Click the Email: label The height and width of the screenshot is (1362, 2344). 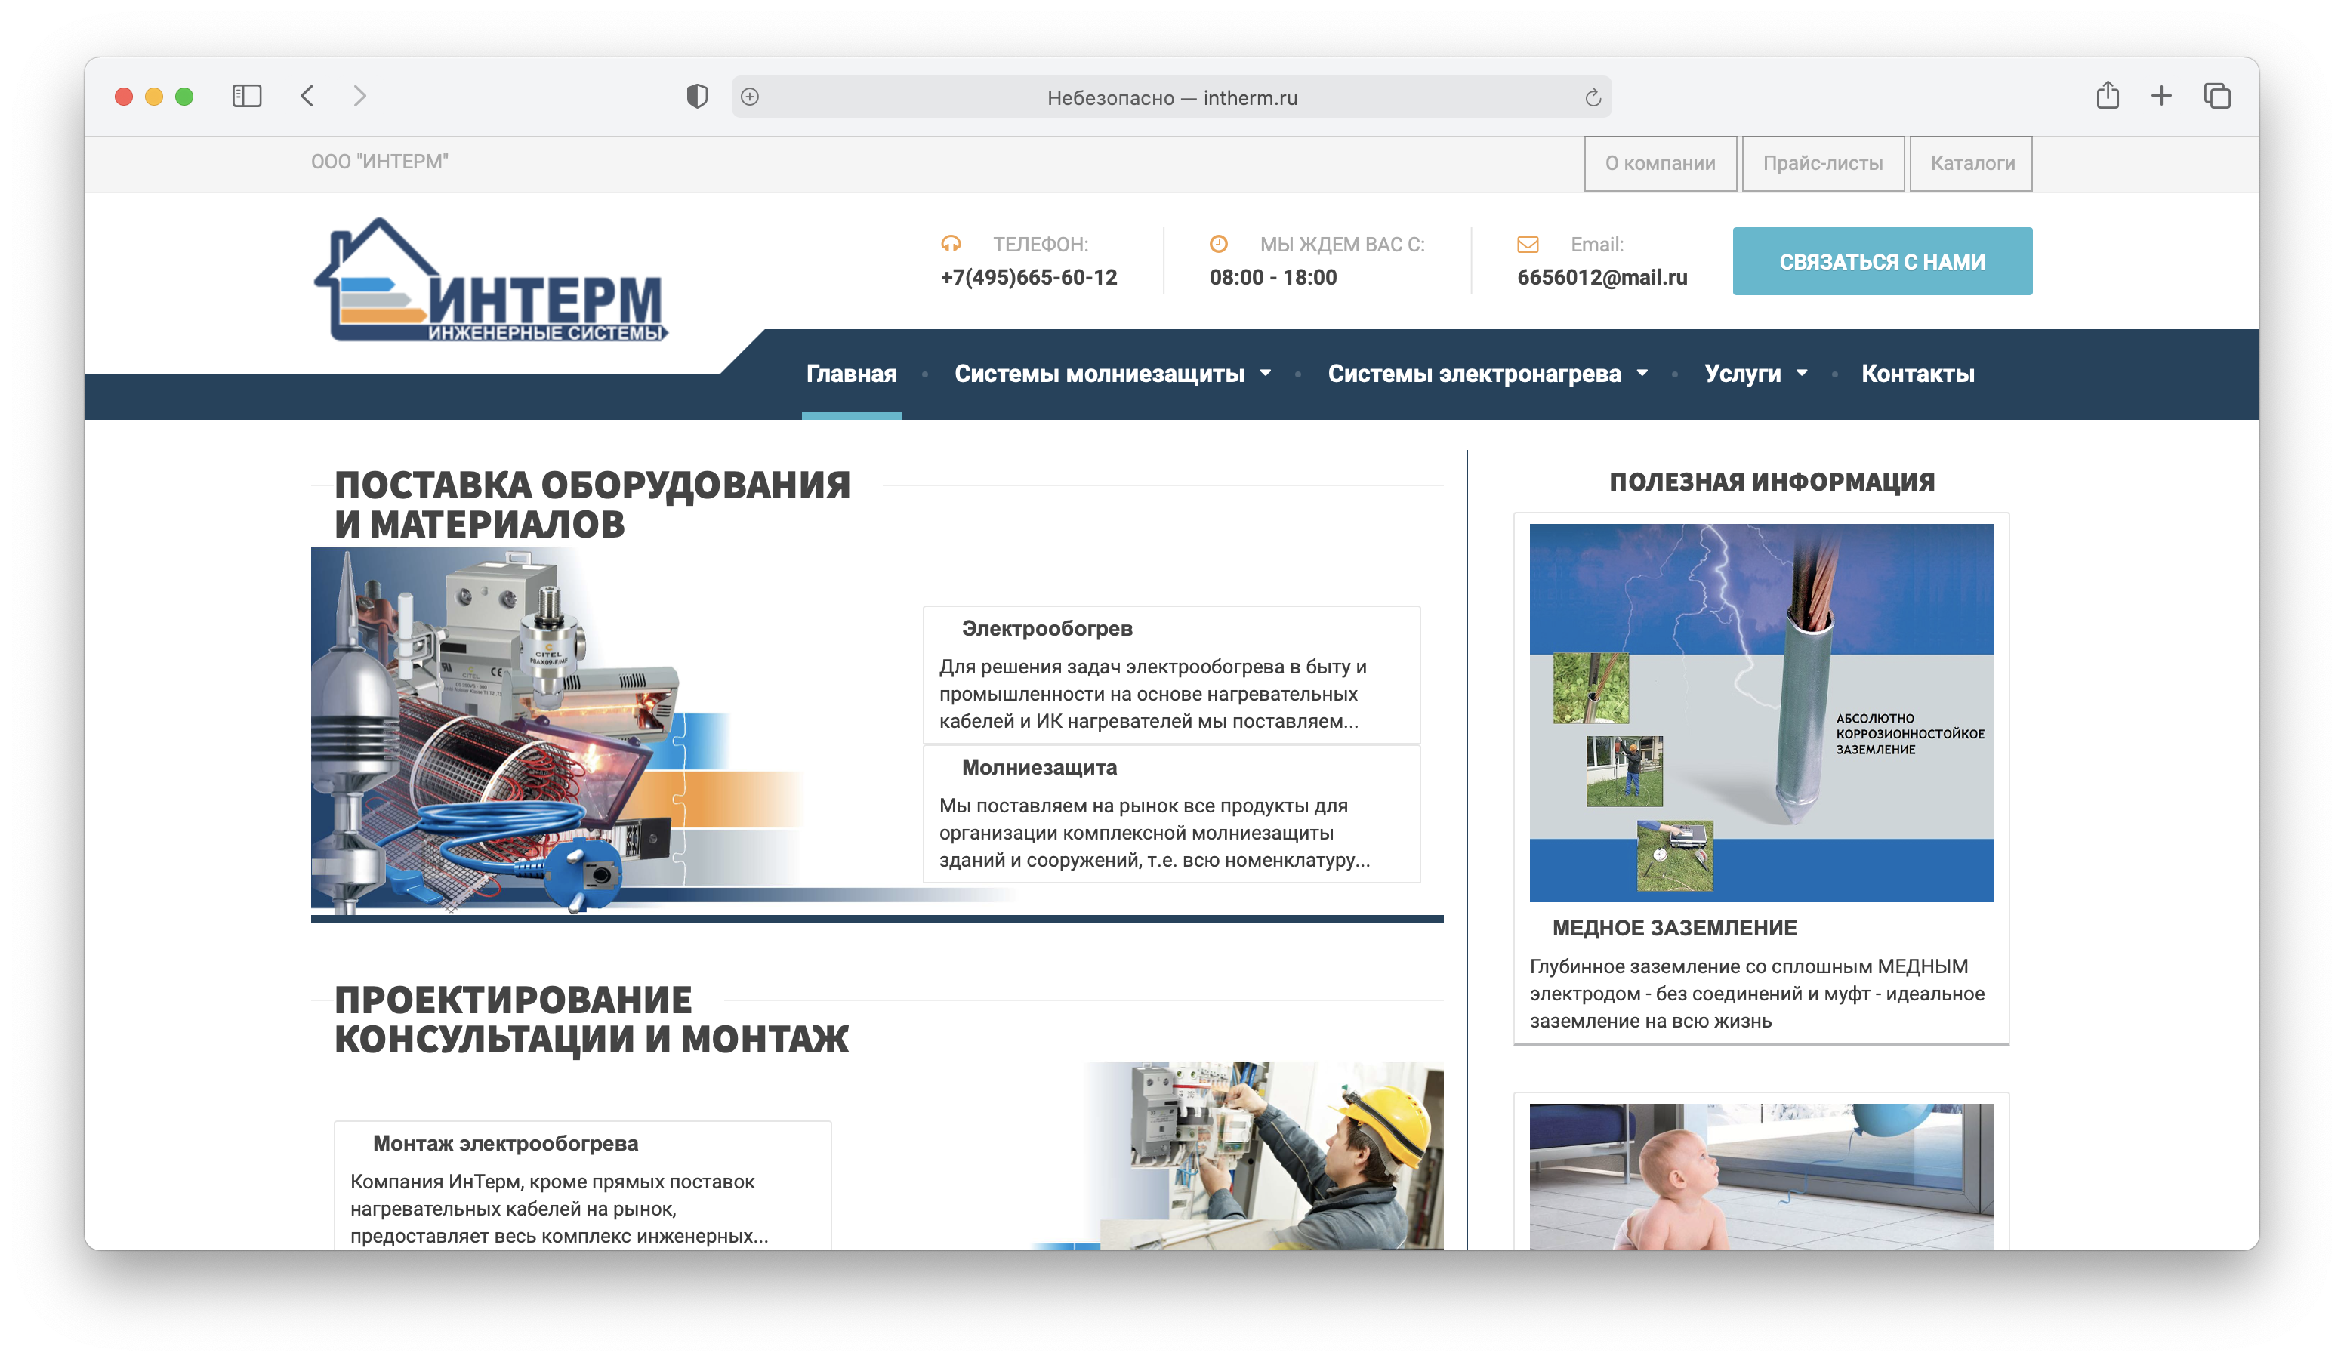click(x=1597, y=245)
